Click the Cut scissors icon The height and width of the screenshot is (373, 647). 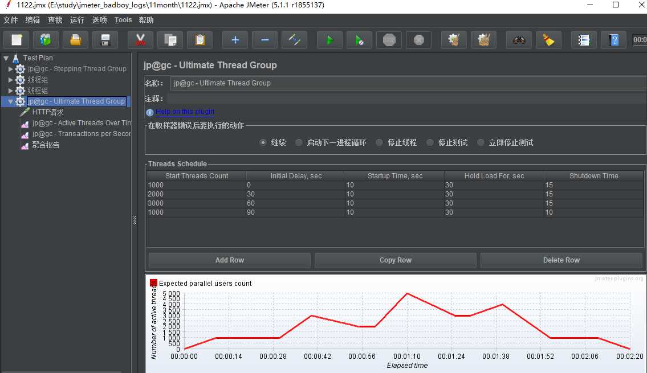pyautogui.click(x=140, y=40)
